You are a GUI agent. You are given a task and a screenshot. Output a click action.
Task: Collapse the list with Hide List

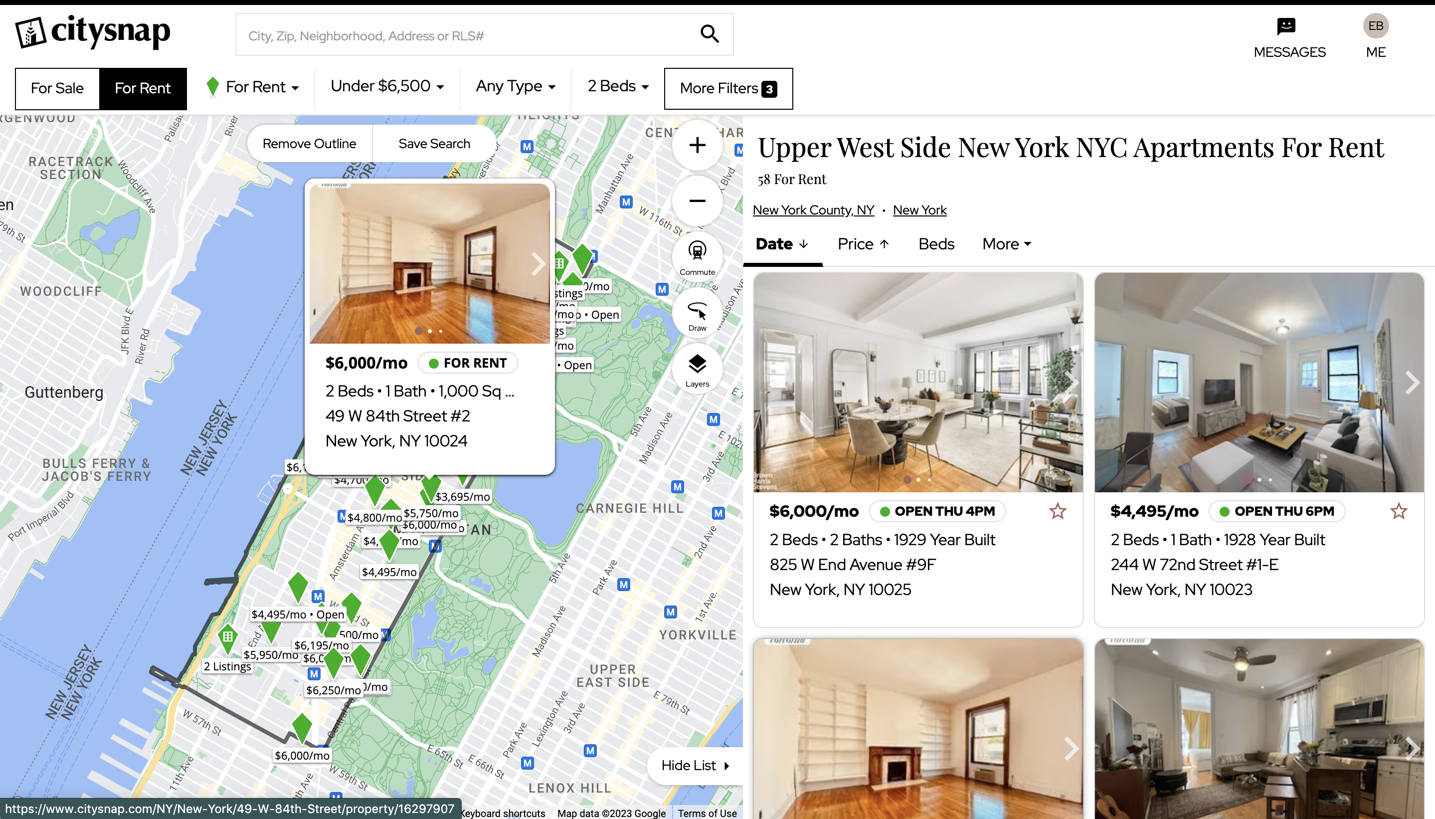click(695, 765)
